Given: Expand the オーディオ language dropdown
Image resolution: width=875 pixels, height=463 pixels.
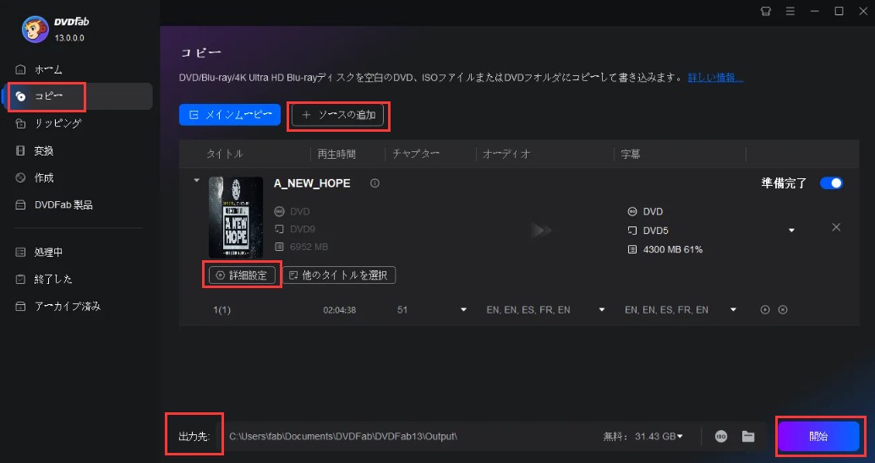Looking at the screenshot, I should pyautogui.click(x=602, y=309).
